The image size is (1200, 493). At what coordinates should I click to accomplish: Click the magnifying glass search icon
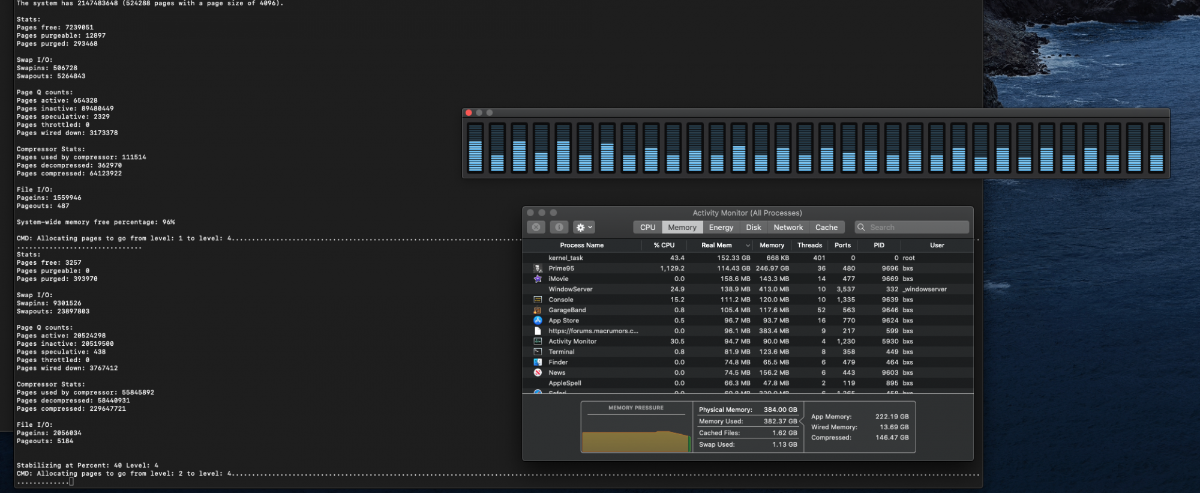click(x=861, y=227)
